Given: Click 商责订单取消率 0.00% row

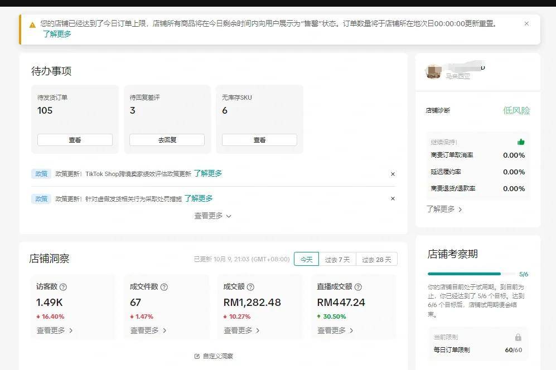Looking at the screenshot, I should pos(477,155).
